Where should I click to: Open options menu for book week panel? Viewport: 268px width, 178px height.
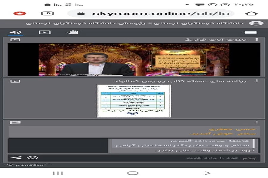pos(257,81)
